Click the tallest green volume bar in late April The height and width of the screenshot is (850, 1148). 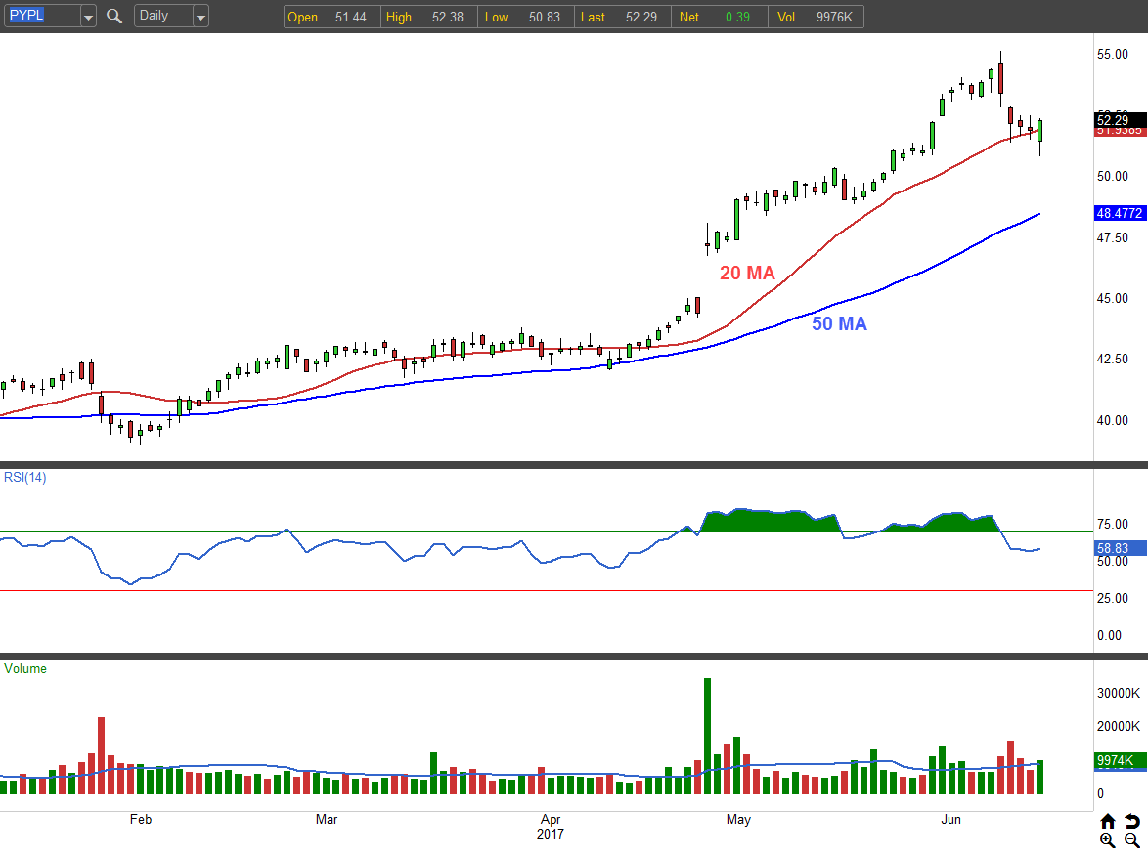click(707, 736)
